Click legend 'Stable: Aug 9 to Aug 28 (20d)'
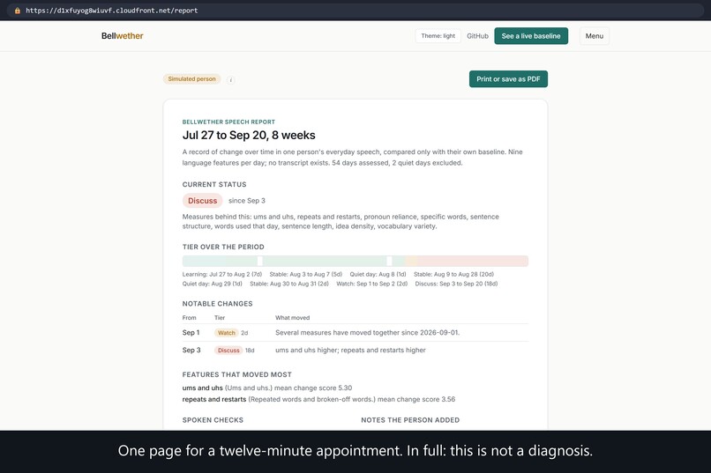The image size is (711, 473). (x=453, y=274)
